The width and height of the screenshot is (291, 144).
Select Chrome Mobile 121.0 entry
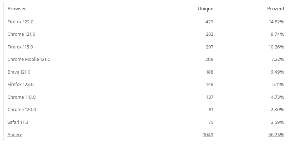click(29, 59)
